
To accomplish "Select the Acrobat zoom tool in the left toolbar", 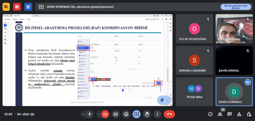I will (x=5, y=29).
